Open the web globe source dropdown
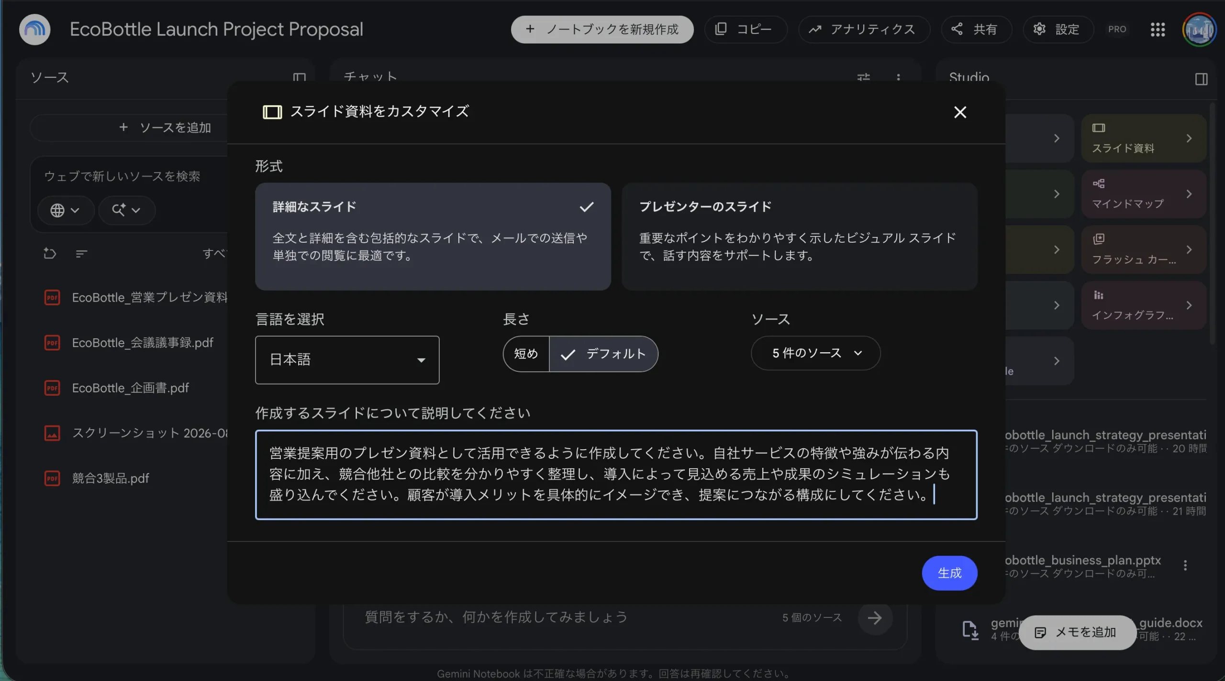Screen dimensions: 1225x681 pos(65,210)
